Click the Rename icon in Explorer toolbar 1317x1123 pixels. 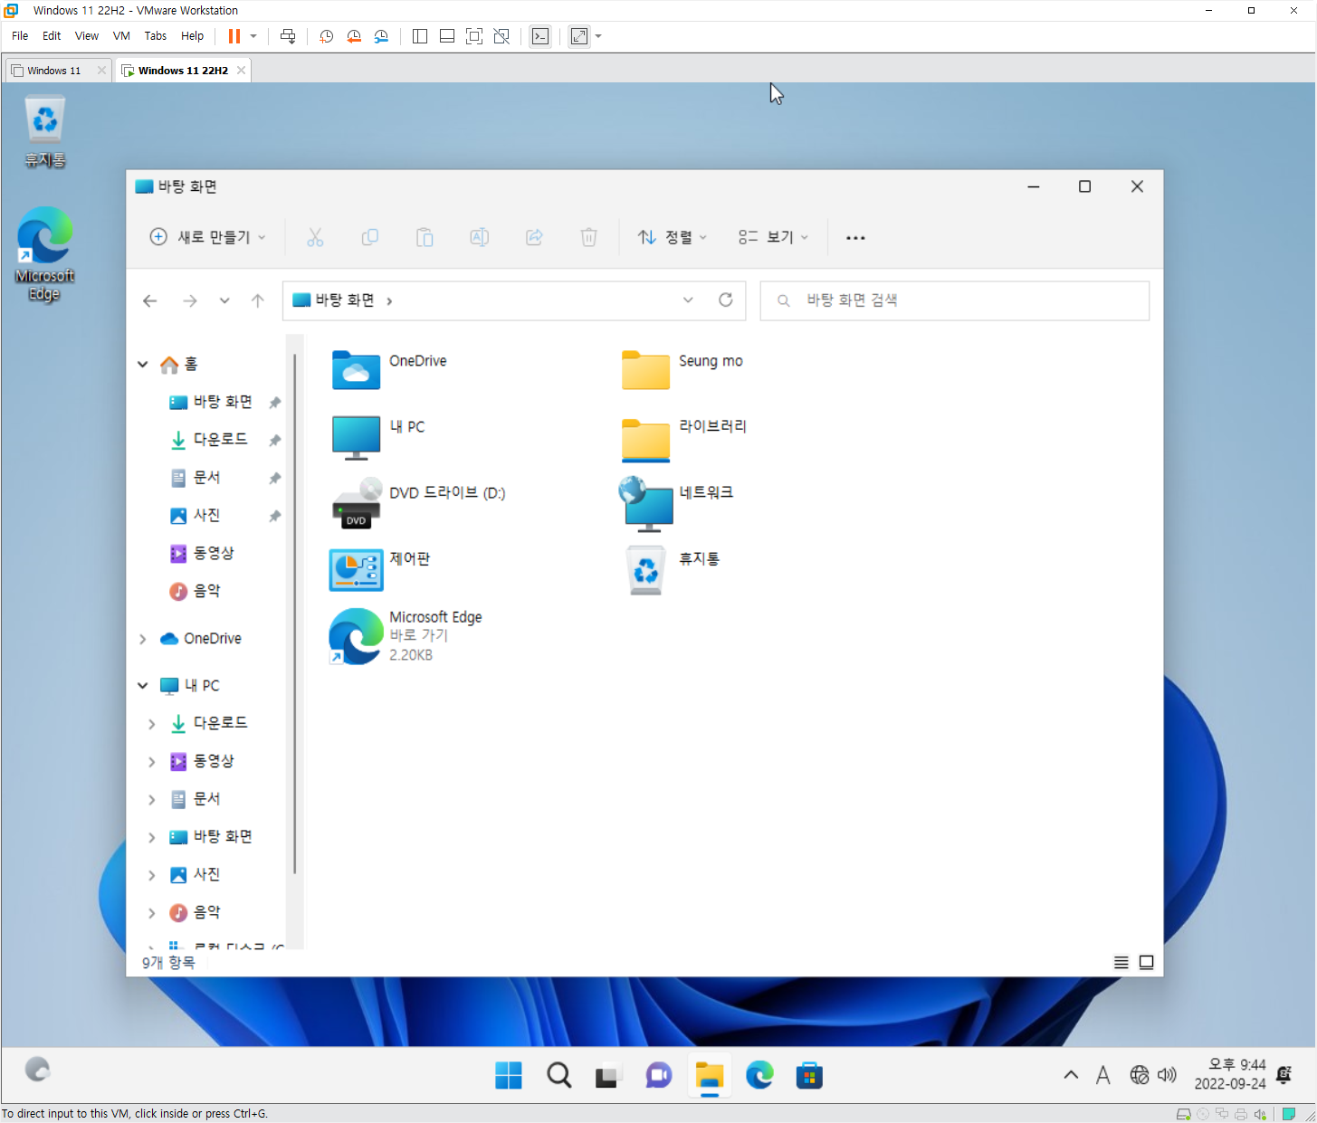(480, 237)
